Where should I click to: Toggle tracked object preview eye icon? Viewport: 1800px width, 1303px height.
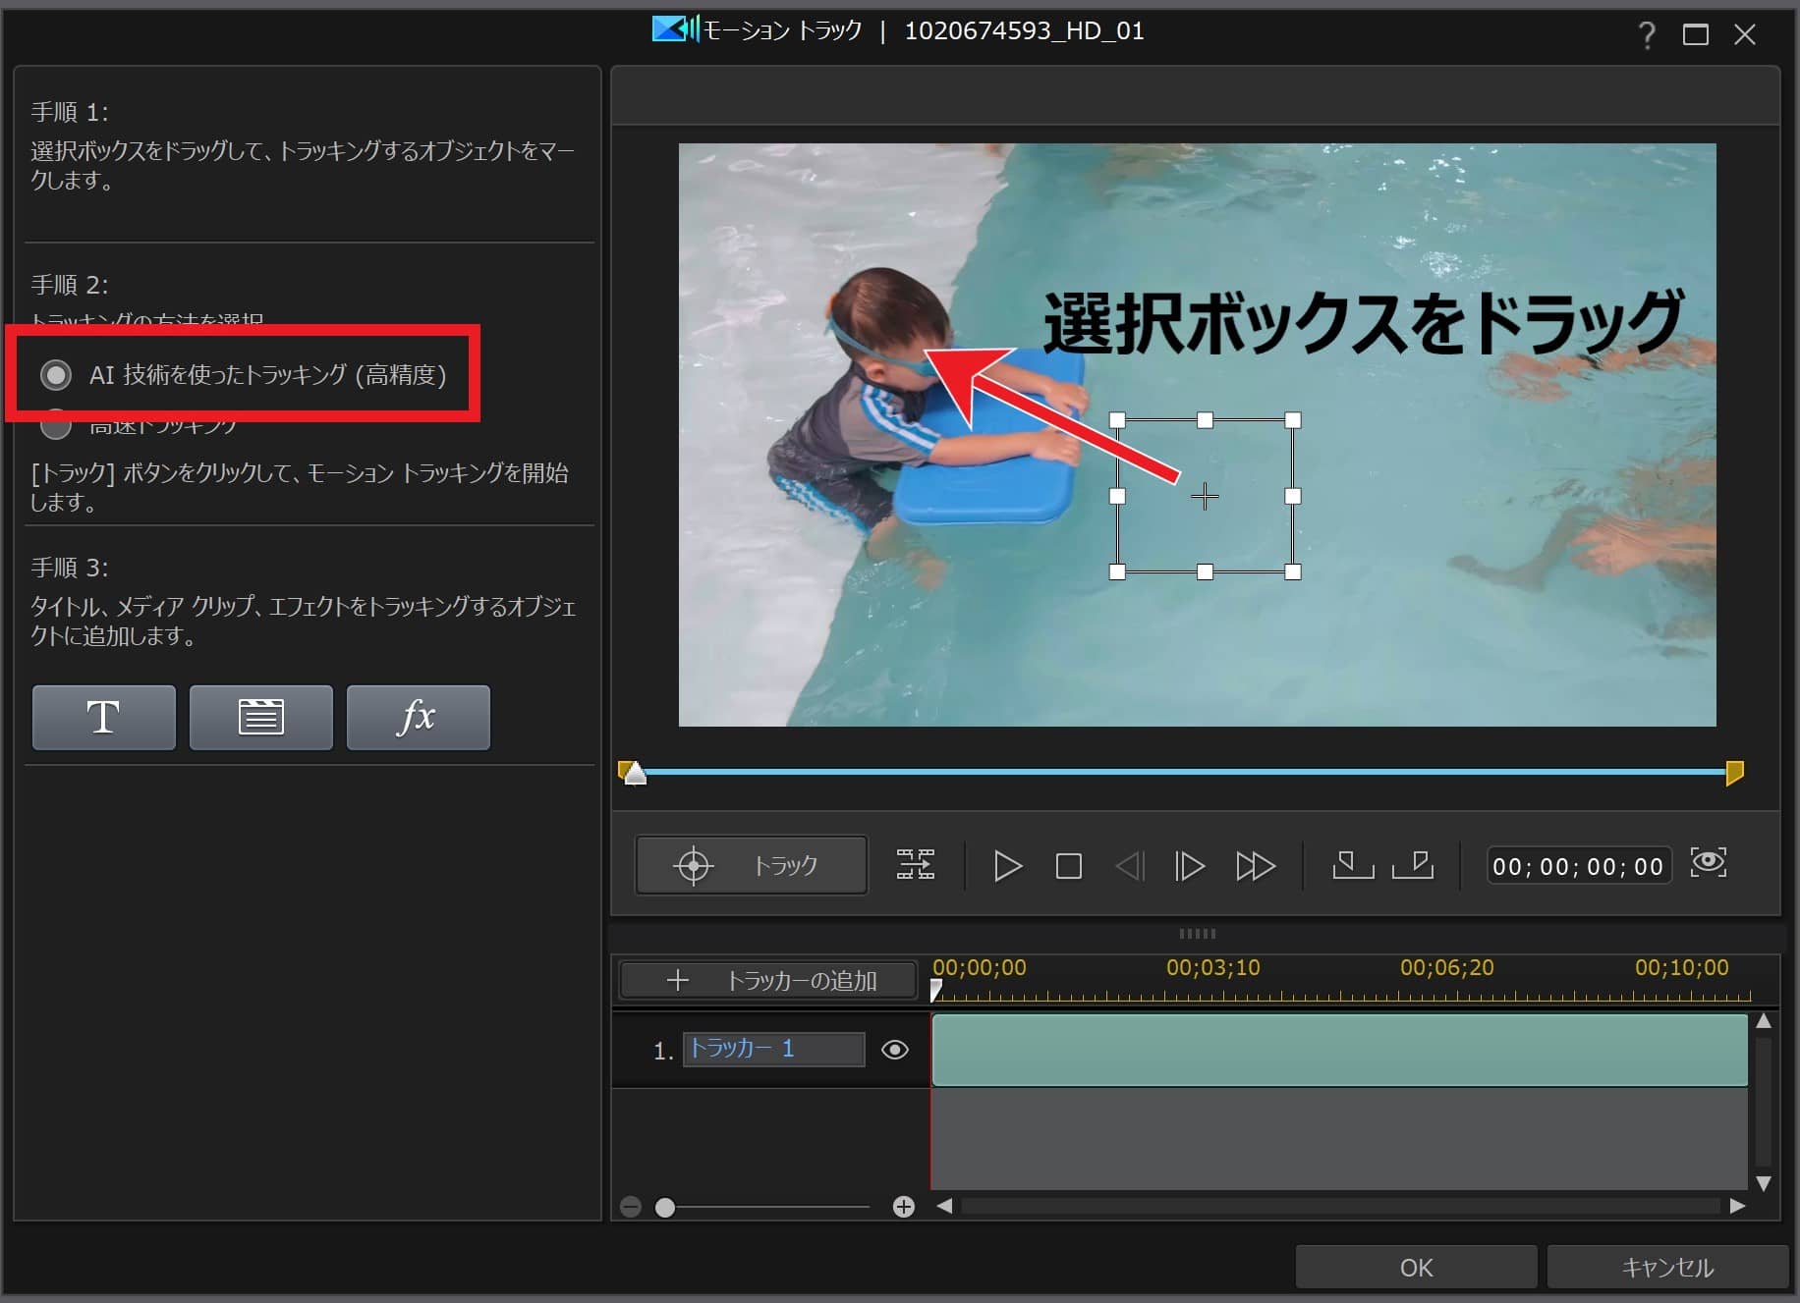(x=1709, y=862)
